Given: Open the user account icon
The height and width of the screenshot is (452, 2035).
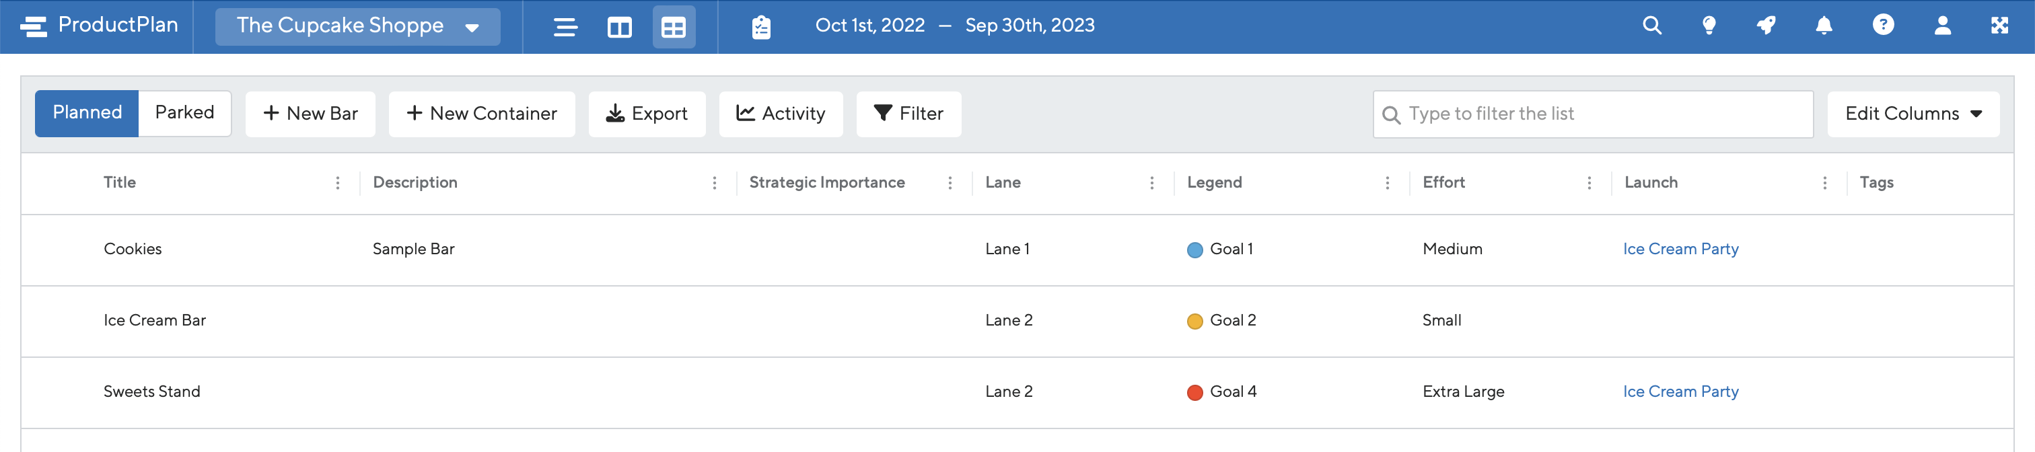Looking at the screenshot, I should pos(1943,26).
